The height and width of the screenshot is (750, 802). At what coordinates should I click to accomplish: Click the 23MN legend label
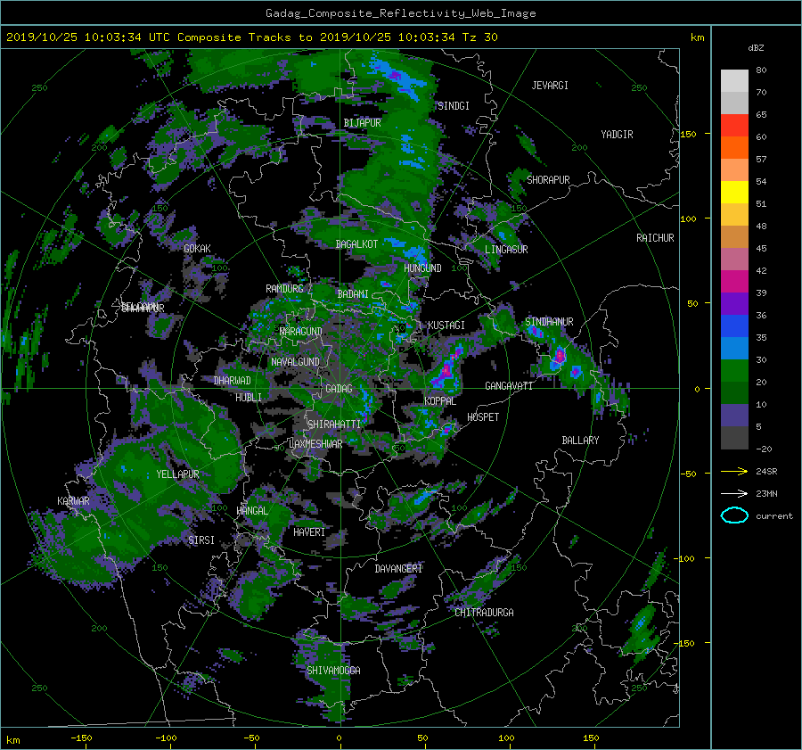click(x=766, y=494)
